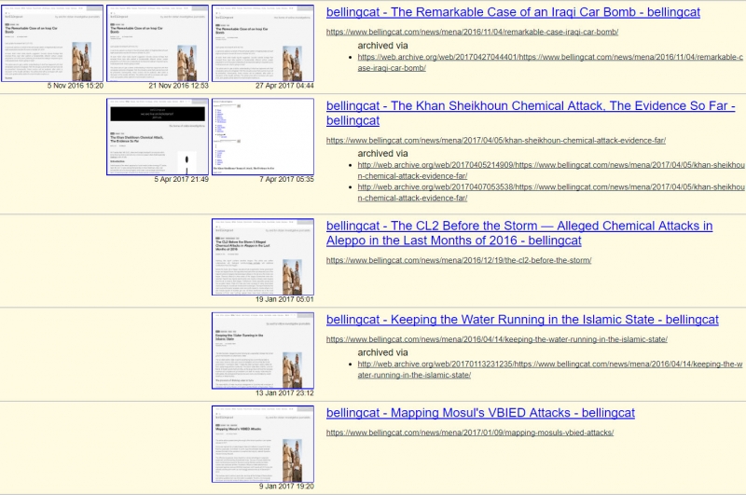
Task: Open 'The CL2 Before the Storm' title link
Action: tap(518, 233)
